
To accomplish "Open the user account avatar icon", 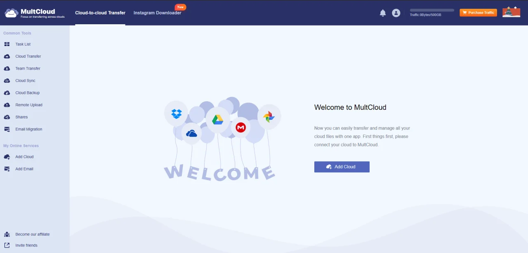I will pos(396,13).
